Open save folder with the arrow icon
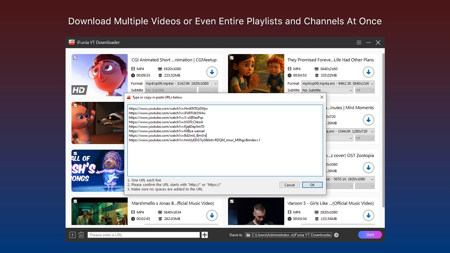The width and height of the screenshot is (450, 253). point(336,235)
